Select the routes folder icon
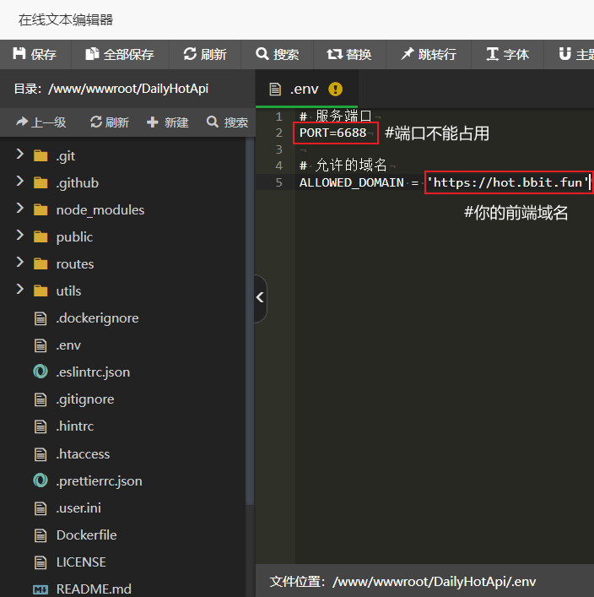The width and height of the screenshot is (594, 597). coord(40,263)
